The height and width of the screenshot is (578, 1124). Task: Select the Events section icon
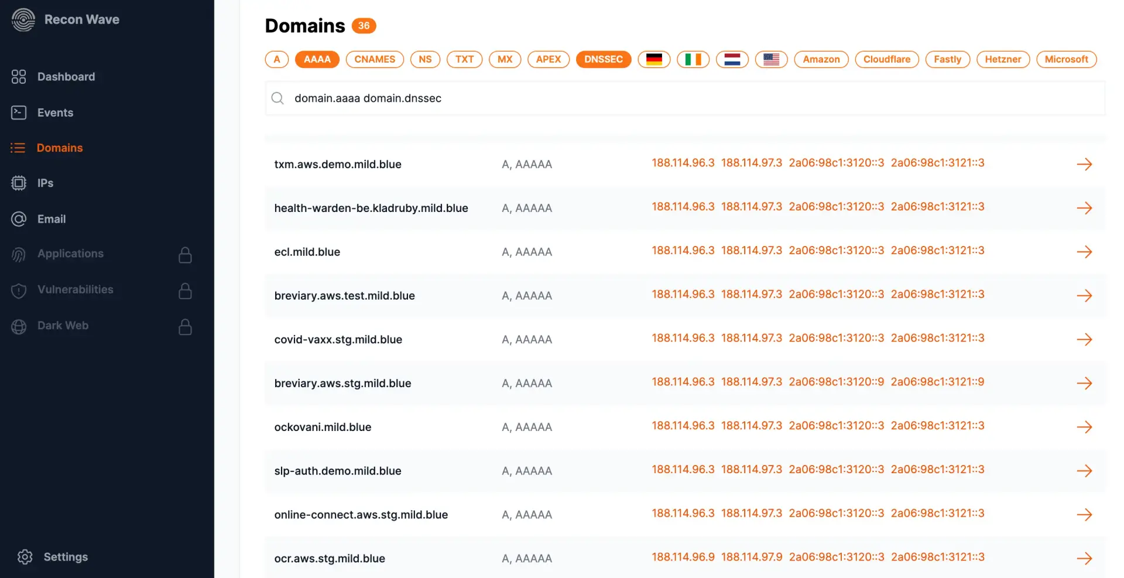tap(18, 112)
